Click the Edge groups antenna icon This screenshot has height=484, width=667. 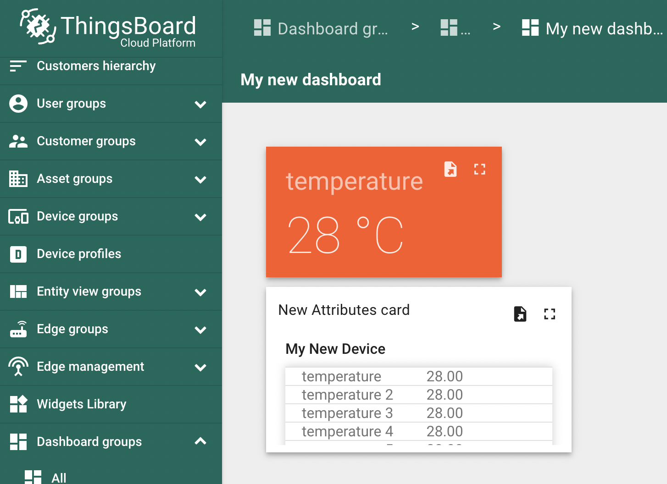point(18,329)
